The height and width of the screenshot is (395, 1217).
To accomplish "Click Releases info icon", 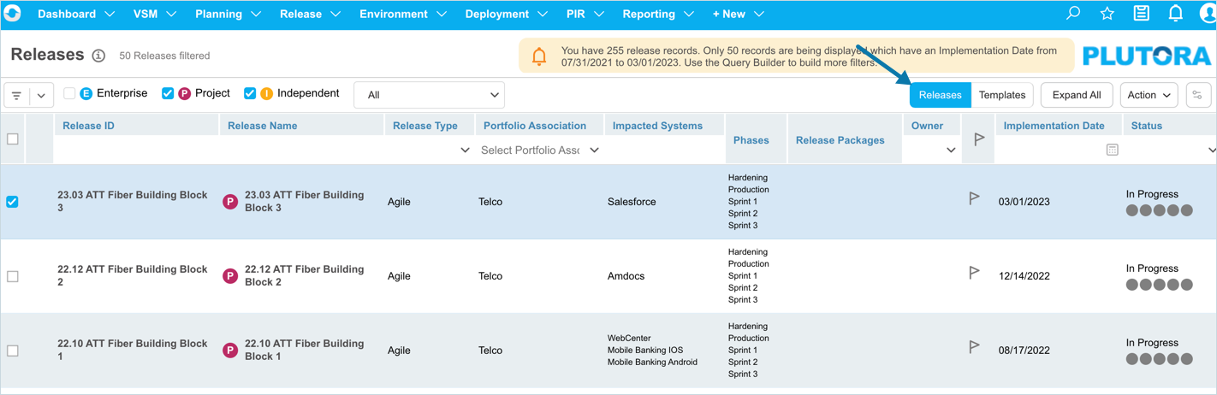I will point(98,56).
